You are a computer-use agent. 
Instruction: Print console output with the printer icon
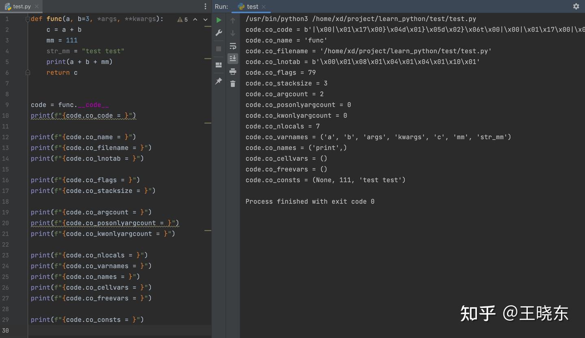click(233, 71)
